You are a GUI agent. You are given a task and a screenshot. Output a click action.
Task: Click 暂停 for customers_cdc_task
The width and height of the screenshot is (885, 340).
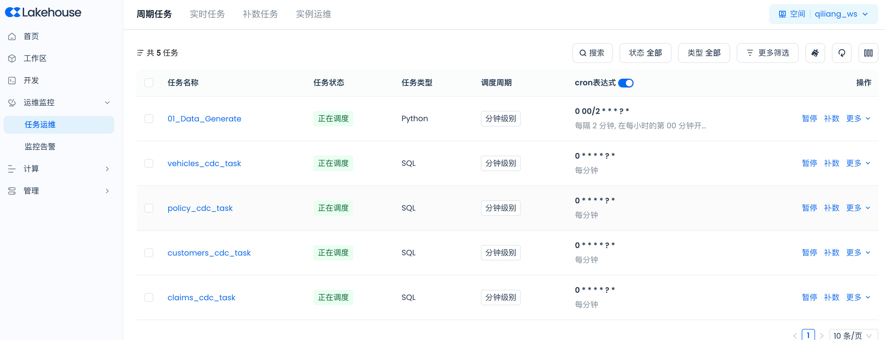pyautogui.click(x=809, y=253)
